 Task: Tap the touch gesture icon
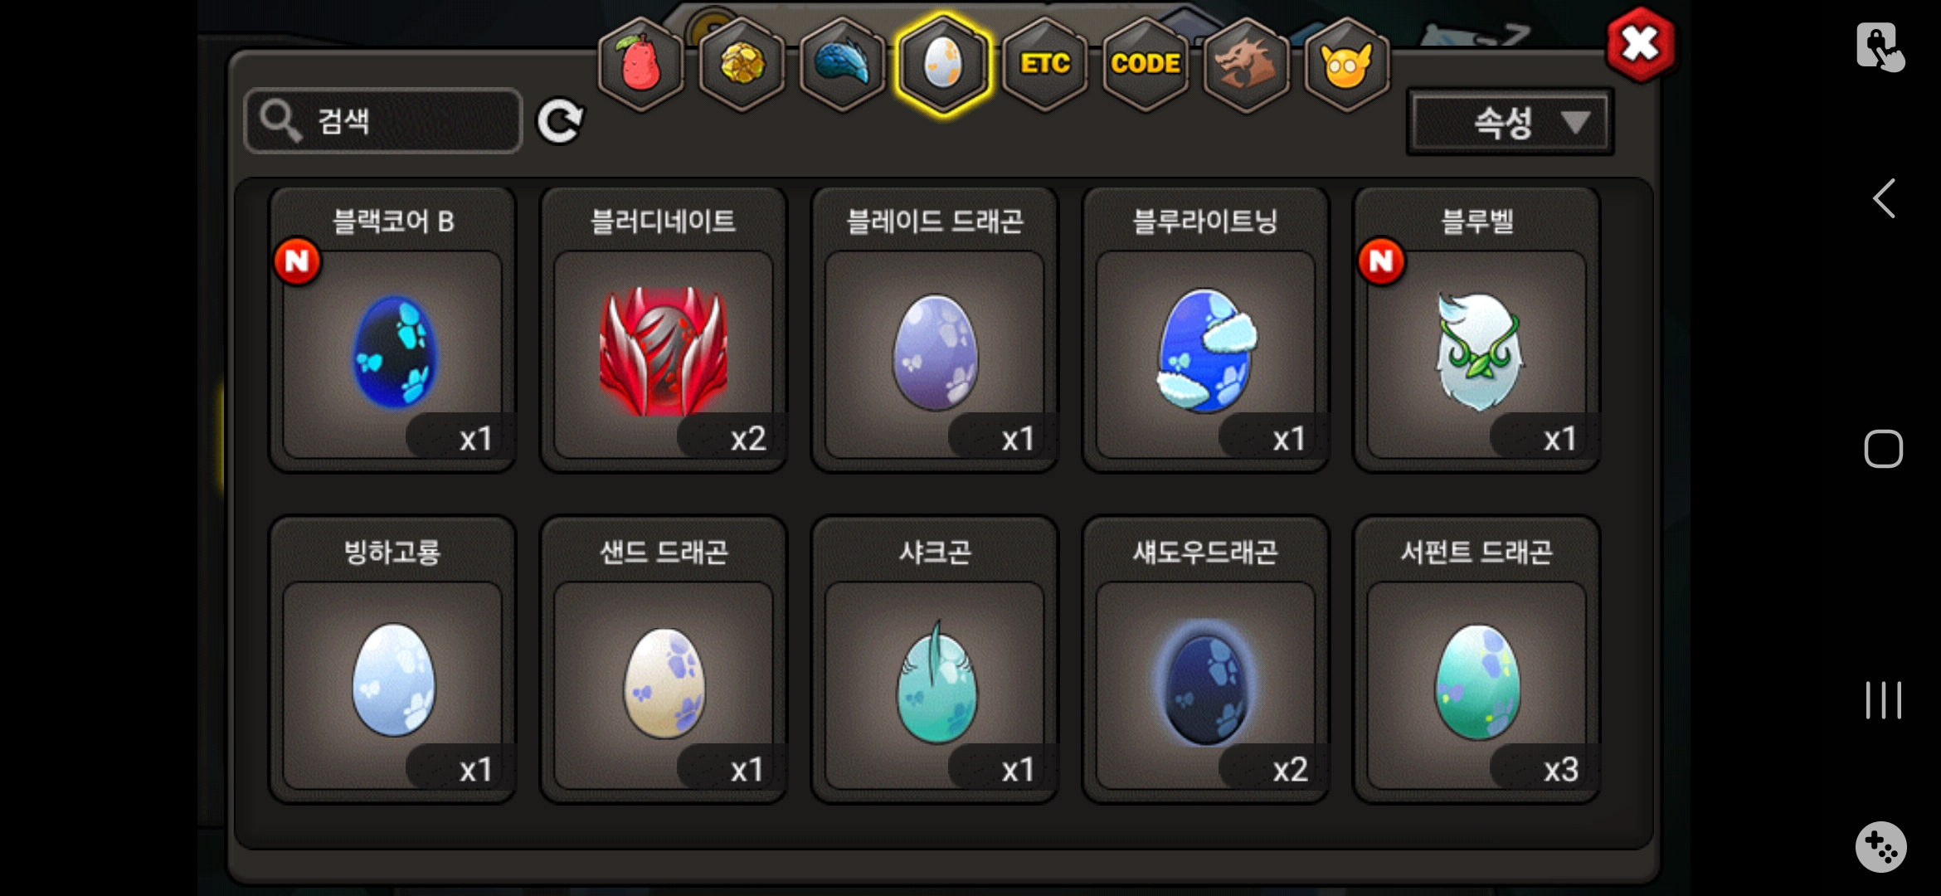point(1880,47)
